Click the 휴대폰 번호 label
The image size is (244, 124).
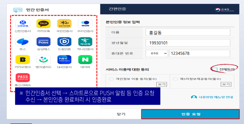(x=122, y=53)
